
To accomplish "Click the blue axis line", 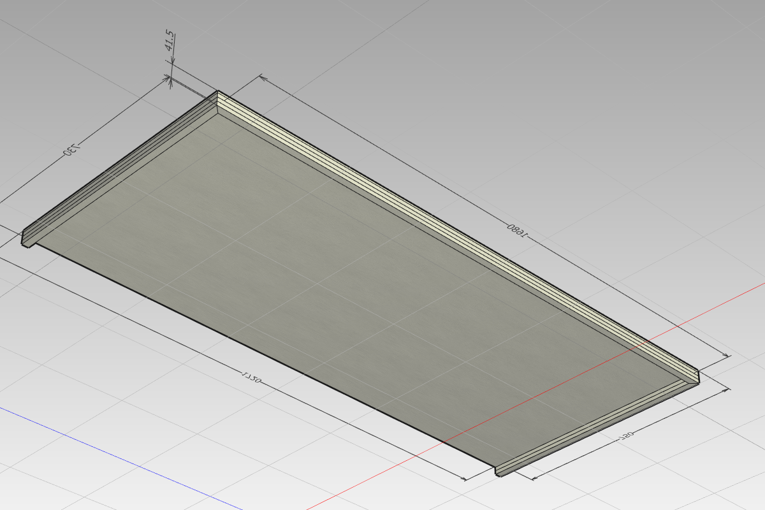I will 121,457.
